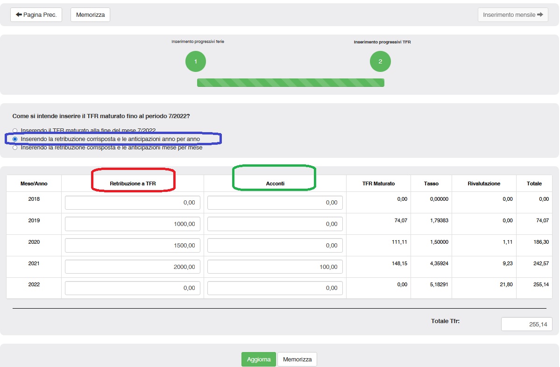Image resolution: width=560 pixels, height=367 pixels.
Task: Click the 2022 Acconti input field
Action: (x=275, y=288)
